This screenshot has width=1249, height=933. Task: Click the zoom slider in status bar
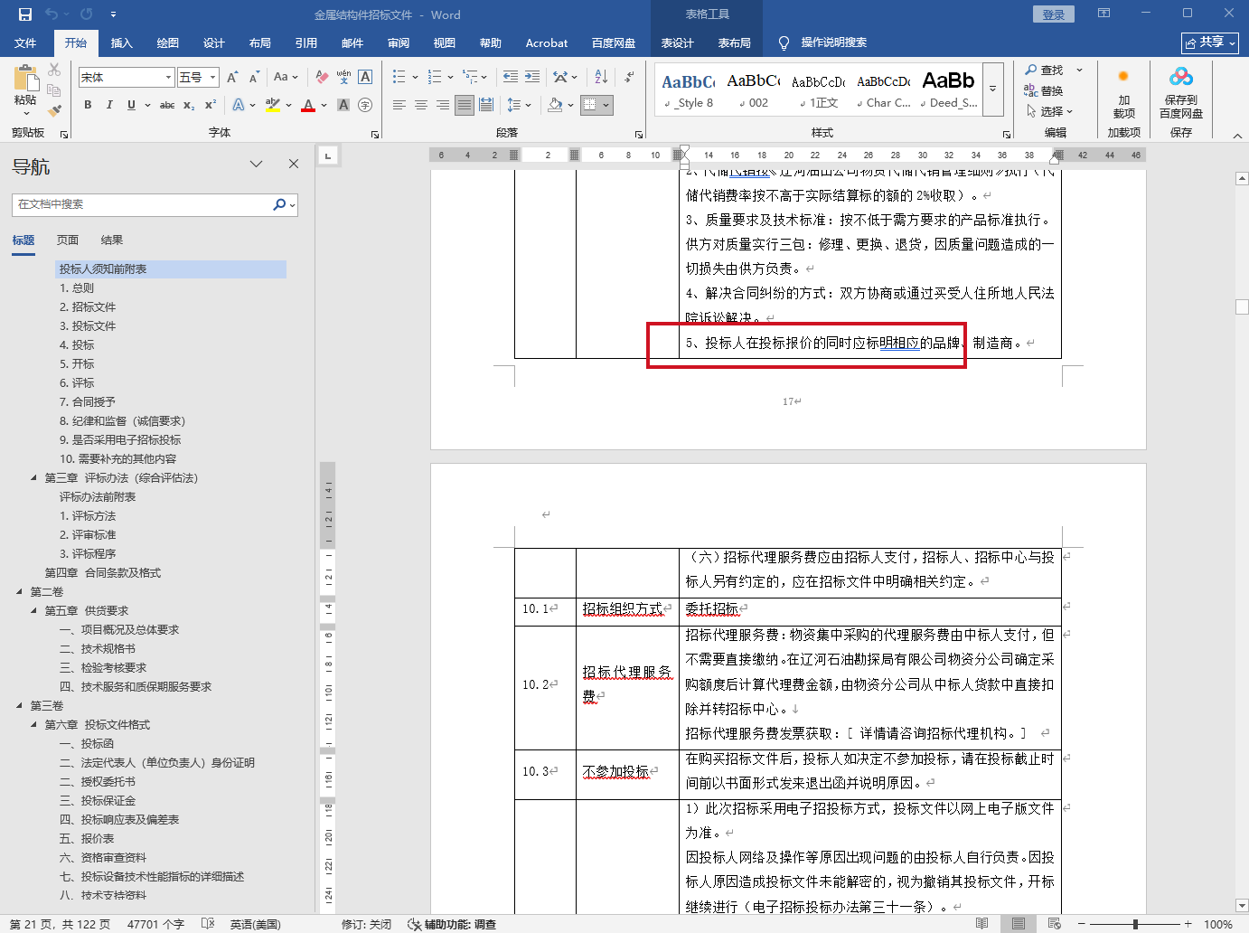(x=1135, y=924)
